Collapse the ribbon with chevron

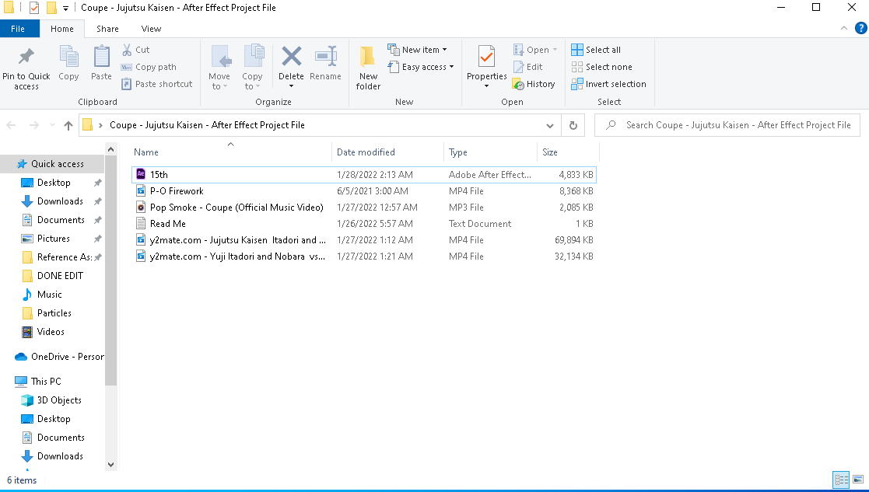pos(843,28)
